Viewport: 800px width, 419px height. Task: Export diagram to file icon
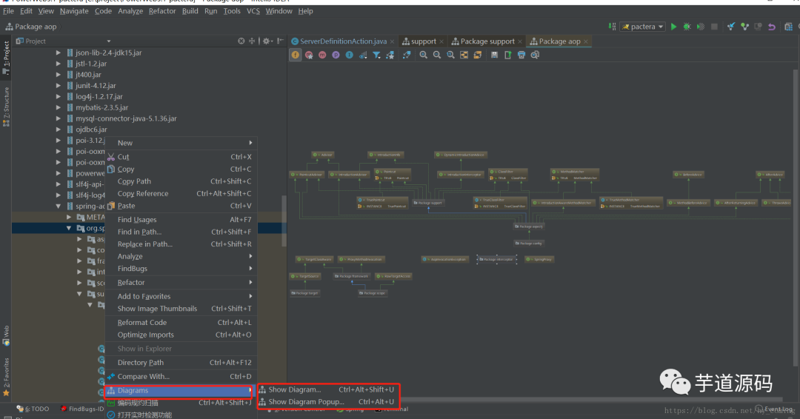tap(507, 55)
